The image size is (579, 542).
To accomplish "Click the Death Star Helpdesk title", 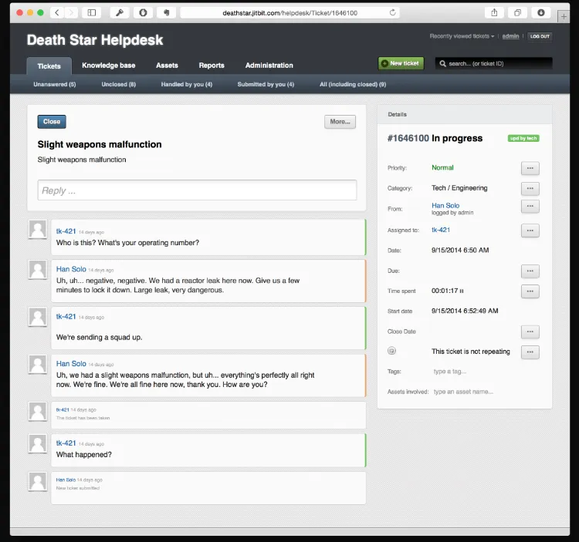I will (x=95, y=40).
